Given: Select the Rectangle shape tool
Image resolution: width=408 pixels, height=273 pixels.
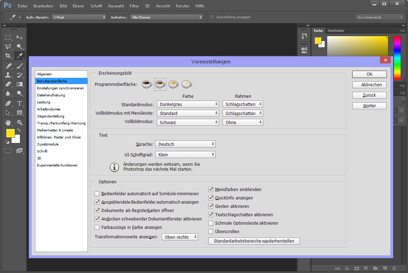Looking at the screenshot, I should coord(20,112).
